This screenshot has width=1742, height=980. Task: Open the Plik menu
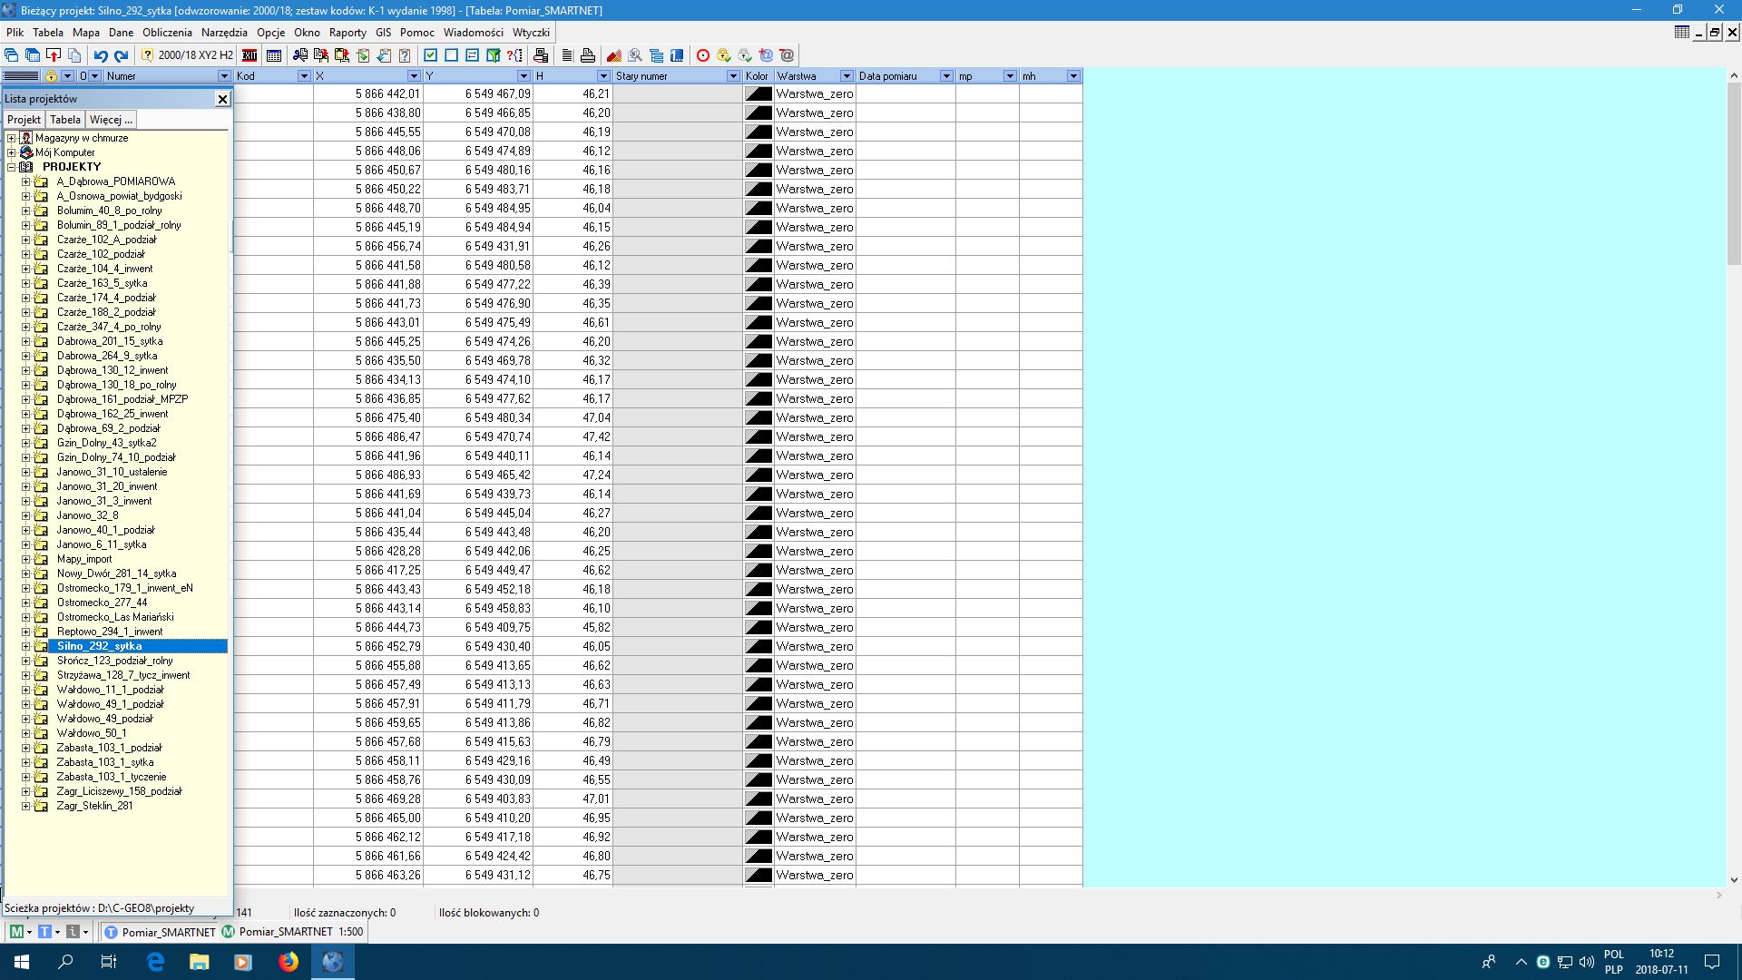pos(15,32)
